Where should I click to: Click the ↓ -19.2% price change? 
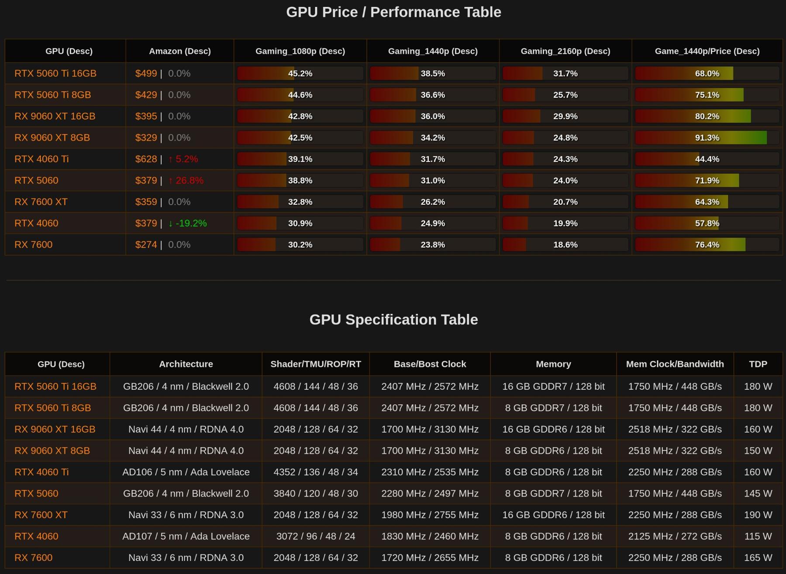pyautogui.click(x=187, y=223)
